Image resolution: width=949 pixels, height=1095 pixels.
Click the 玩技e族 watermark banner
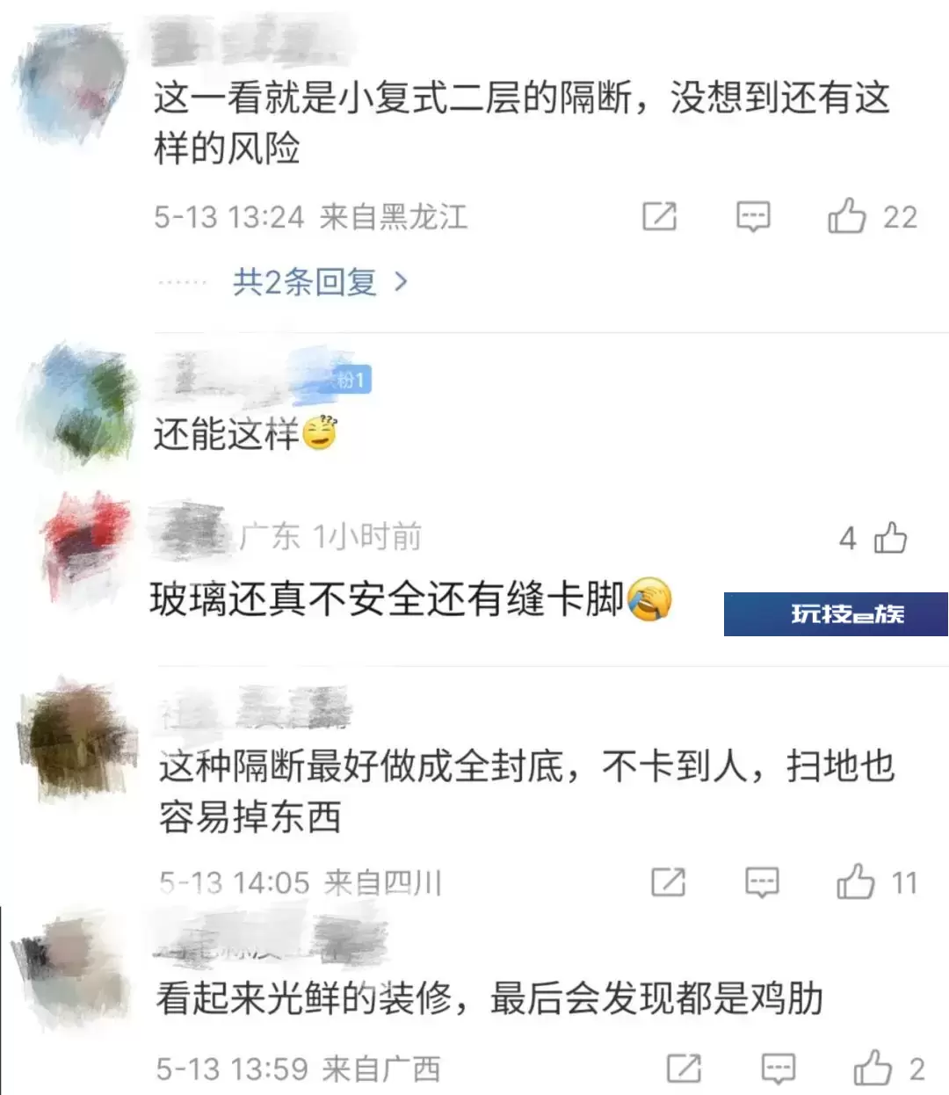836,613
